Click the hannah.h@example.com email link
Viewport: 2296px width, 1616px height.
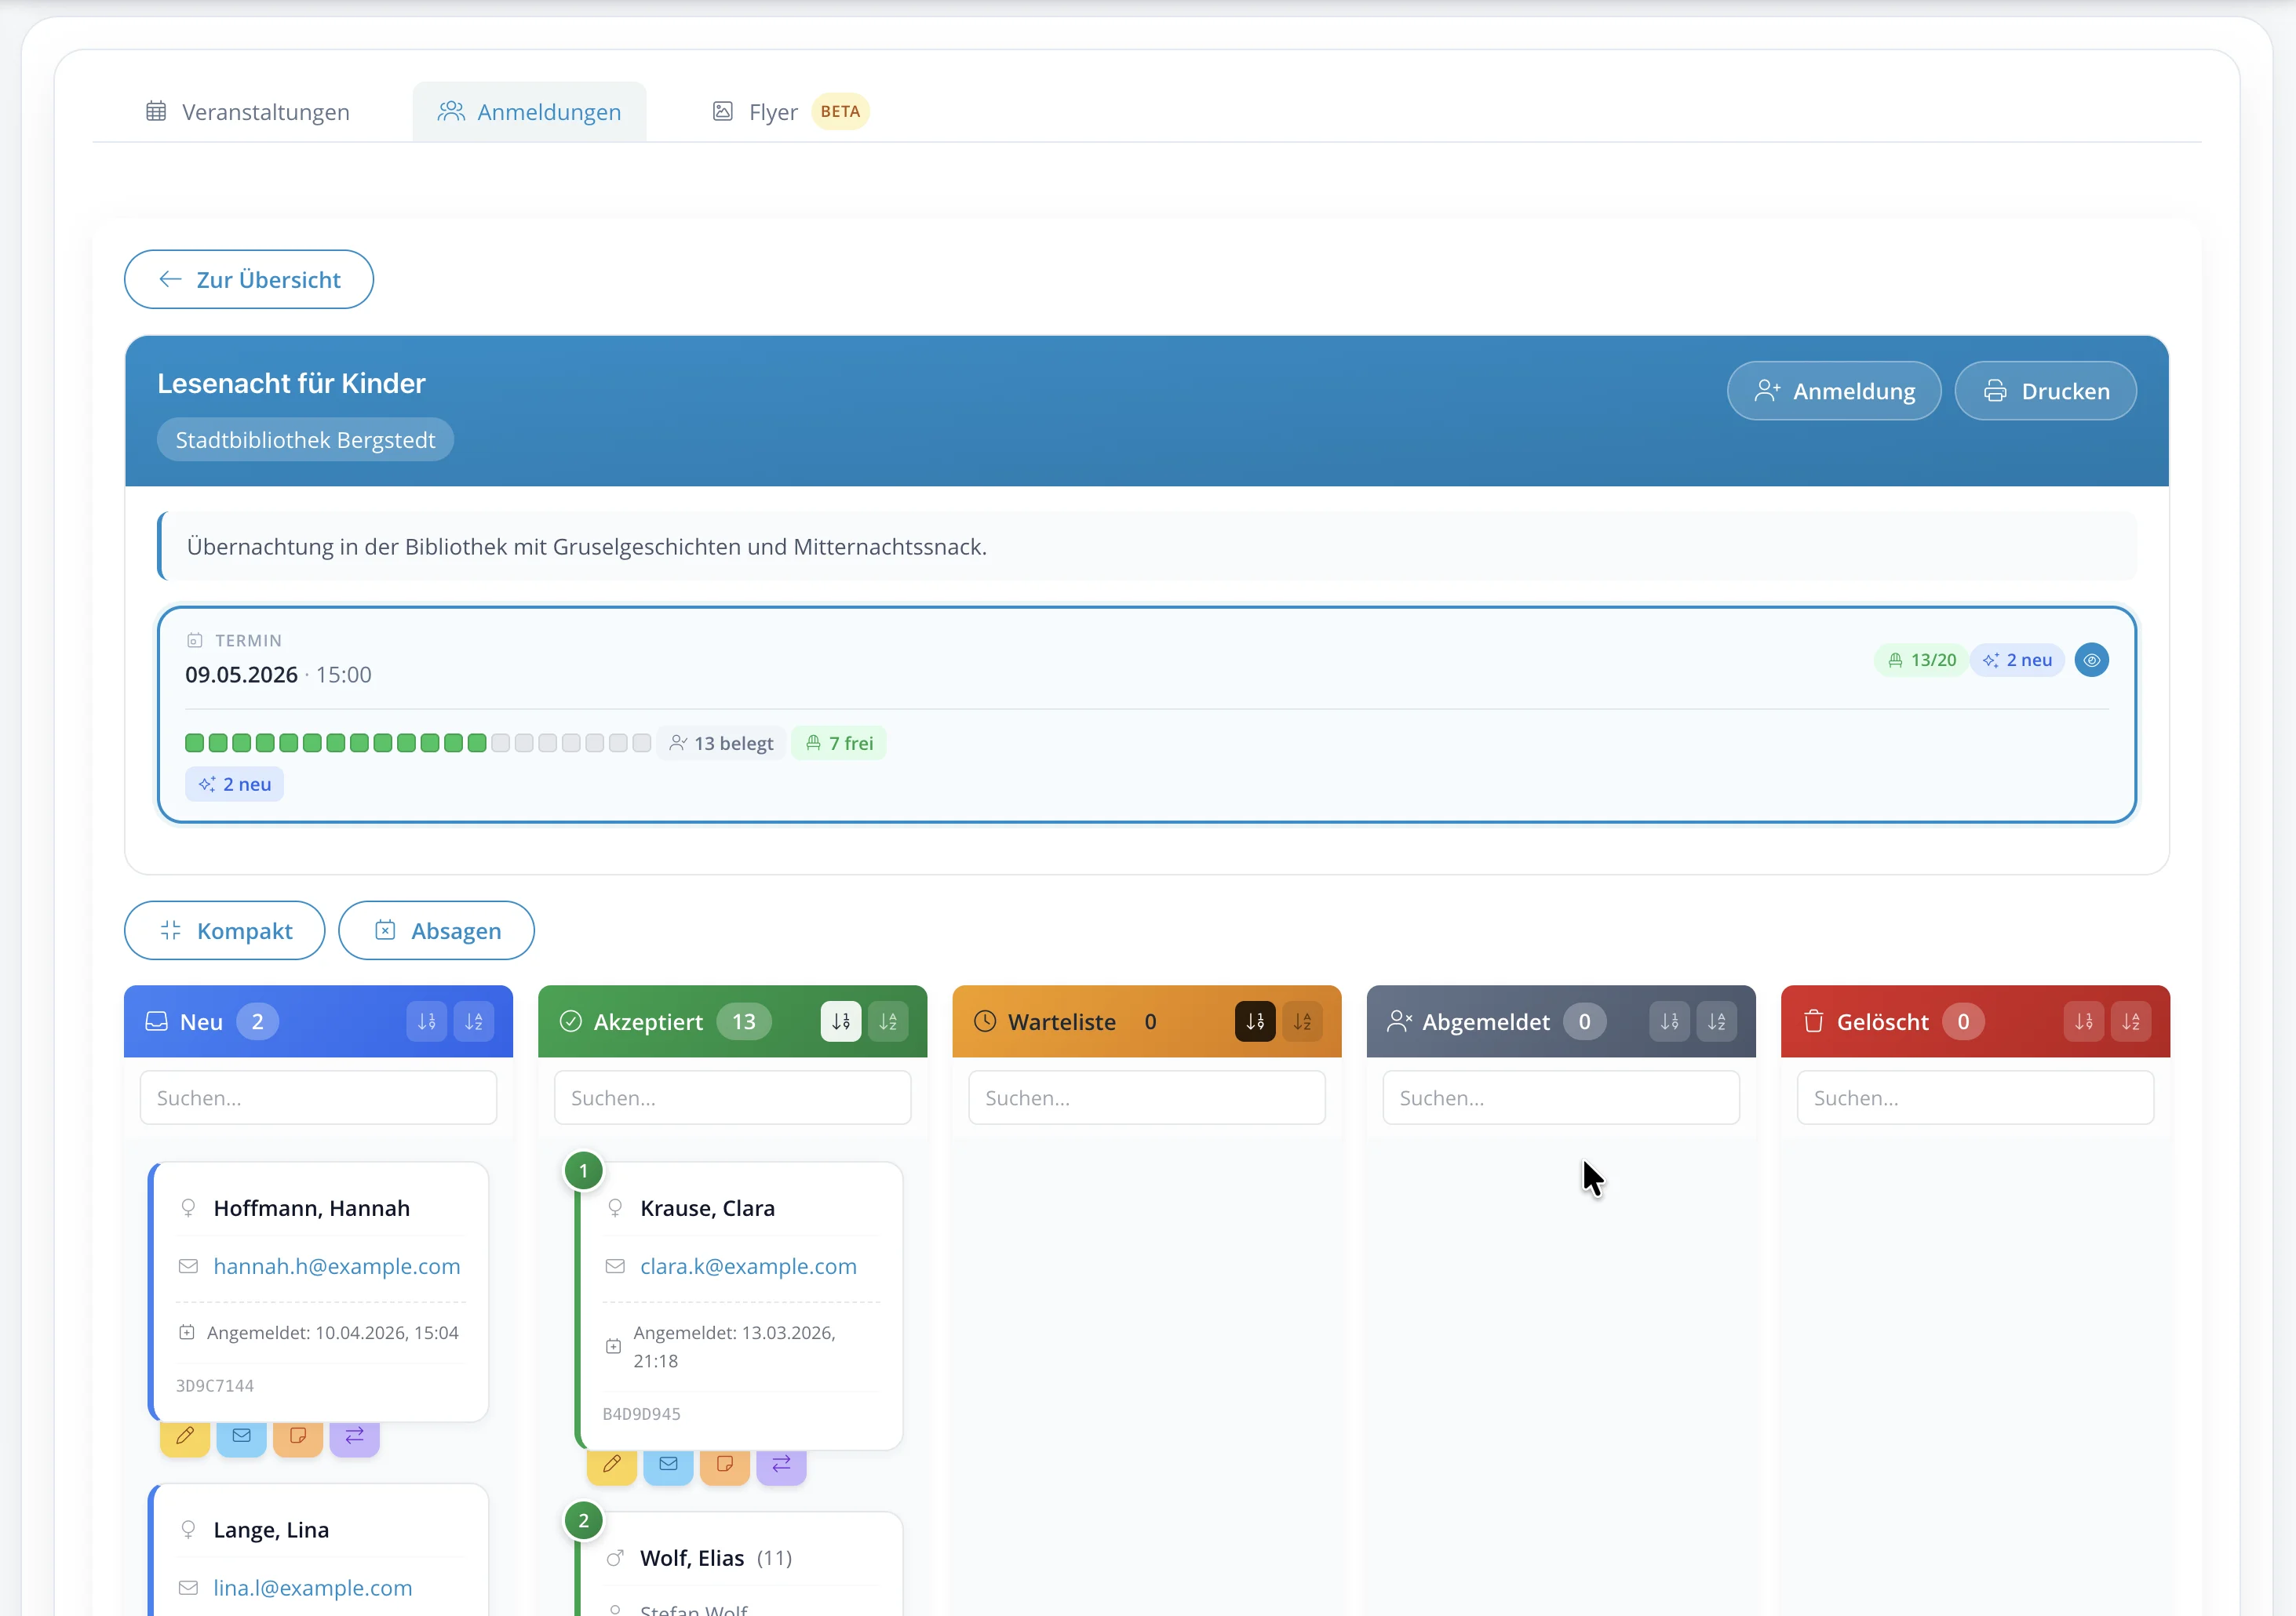pos(336,1266)
